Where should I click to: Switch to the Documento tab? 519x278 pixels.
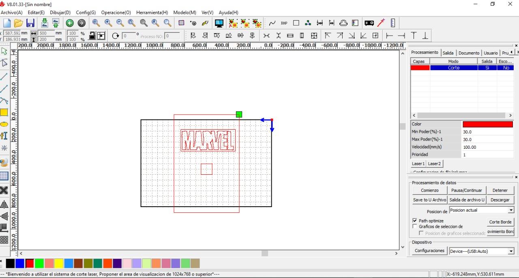click(469, 53)
